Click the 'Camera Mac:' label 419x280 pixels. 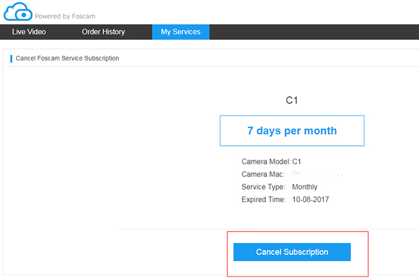click(263, 174)
